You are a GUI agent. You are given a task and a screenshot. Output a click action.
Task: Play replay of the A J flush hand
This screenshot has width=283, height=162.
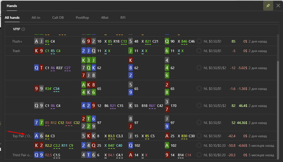tap(199, 41)
